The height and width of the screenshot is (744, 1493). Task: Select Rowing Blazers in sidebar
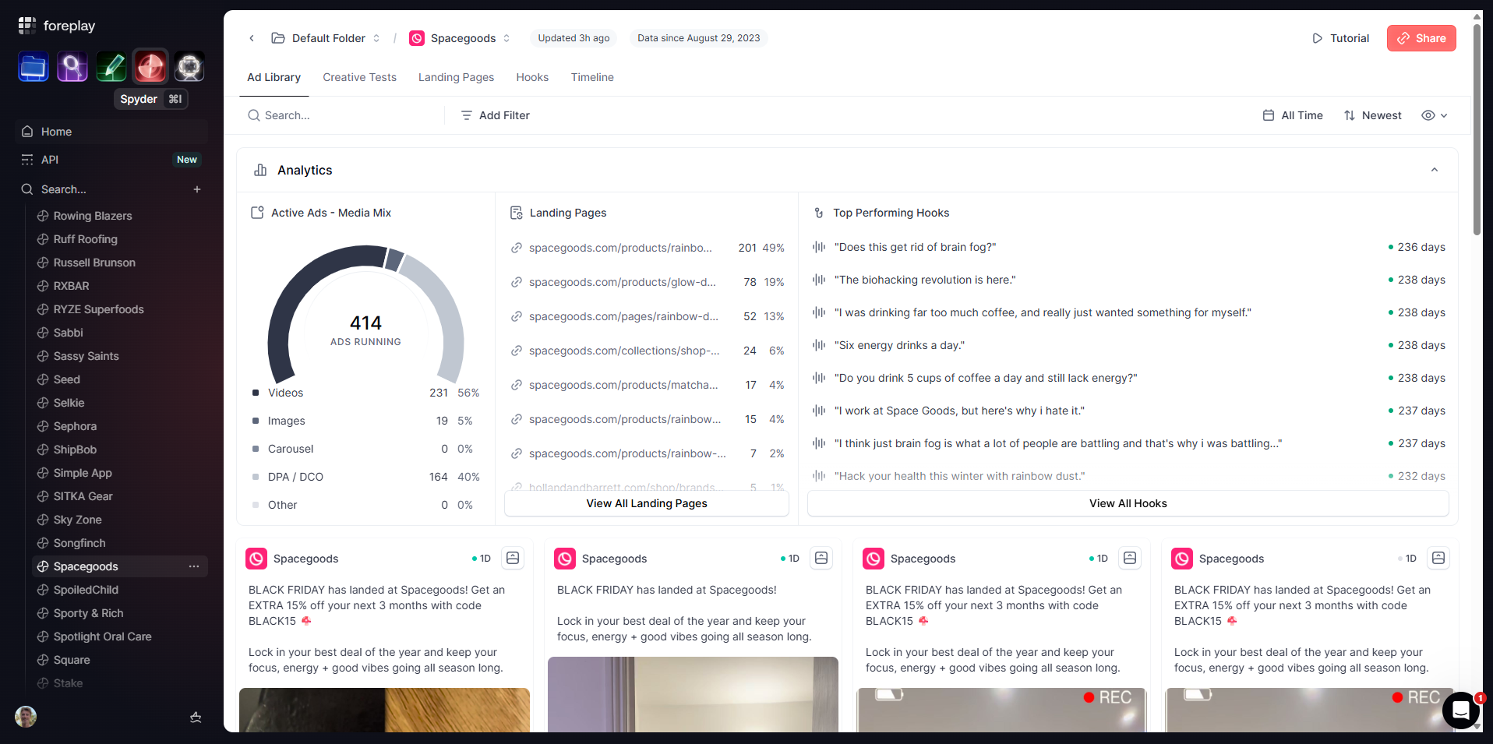[x=92, y=216]
